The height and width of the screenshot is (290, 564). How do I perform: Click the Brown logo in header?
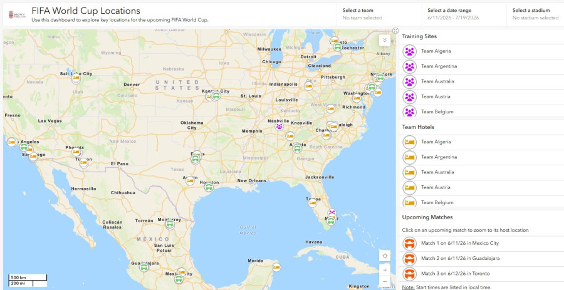point(17,15)
